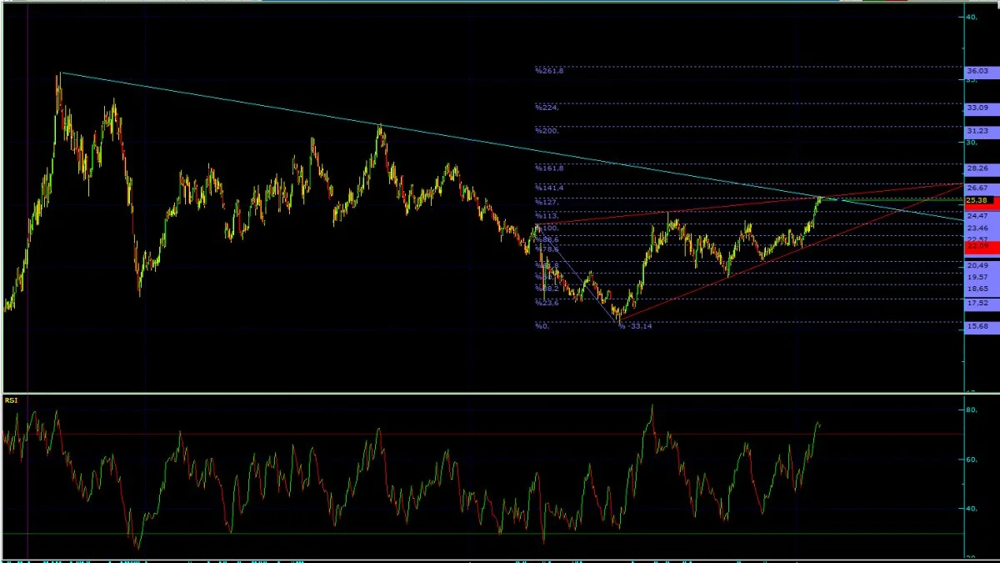Select the 25,38 current price marker
Screen dimensions: 1000x563
coord(979,200)
